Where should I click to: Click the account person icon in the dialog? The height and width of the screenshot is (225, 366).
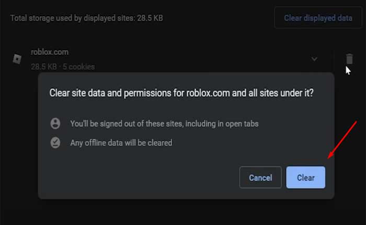coord(55,124)
